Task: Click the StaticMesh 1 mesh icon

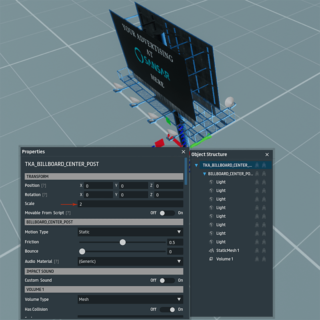Action: (x=211, y=250)
